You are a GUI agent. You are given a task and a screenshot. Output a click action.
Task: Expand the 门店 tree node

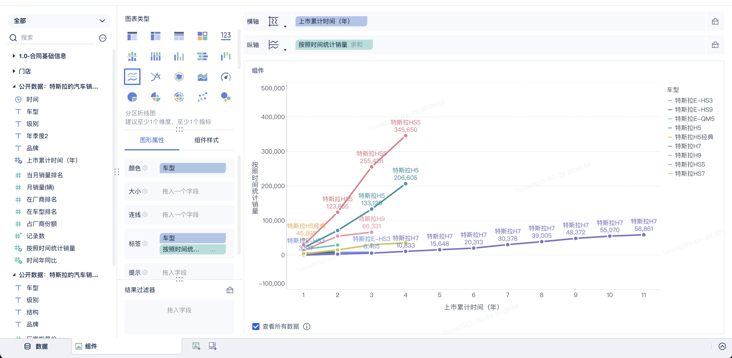14,71
